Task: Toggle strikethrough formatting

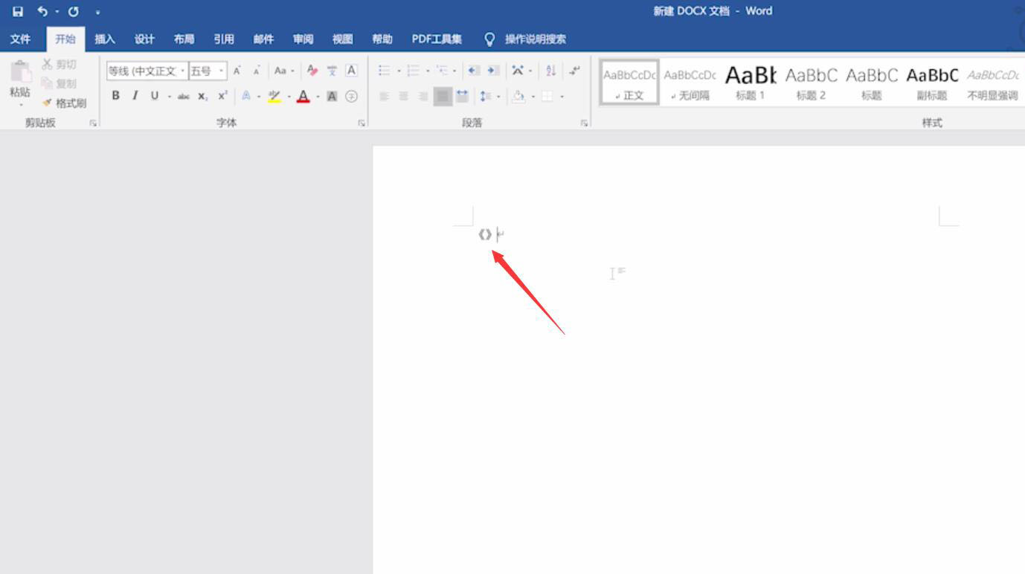Action: click(183, 96)
